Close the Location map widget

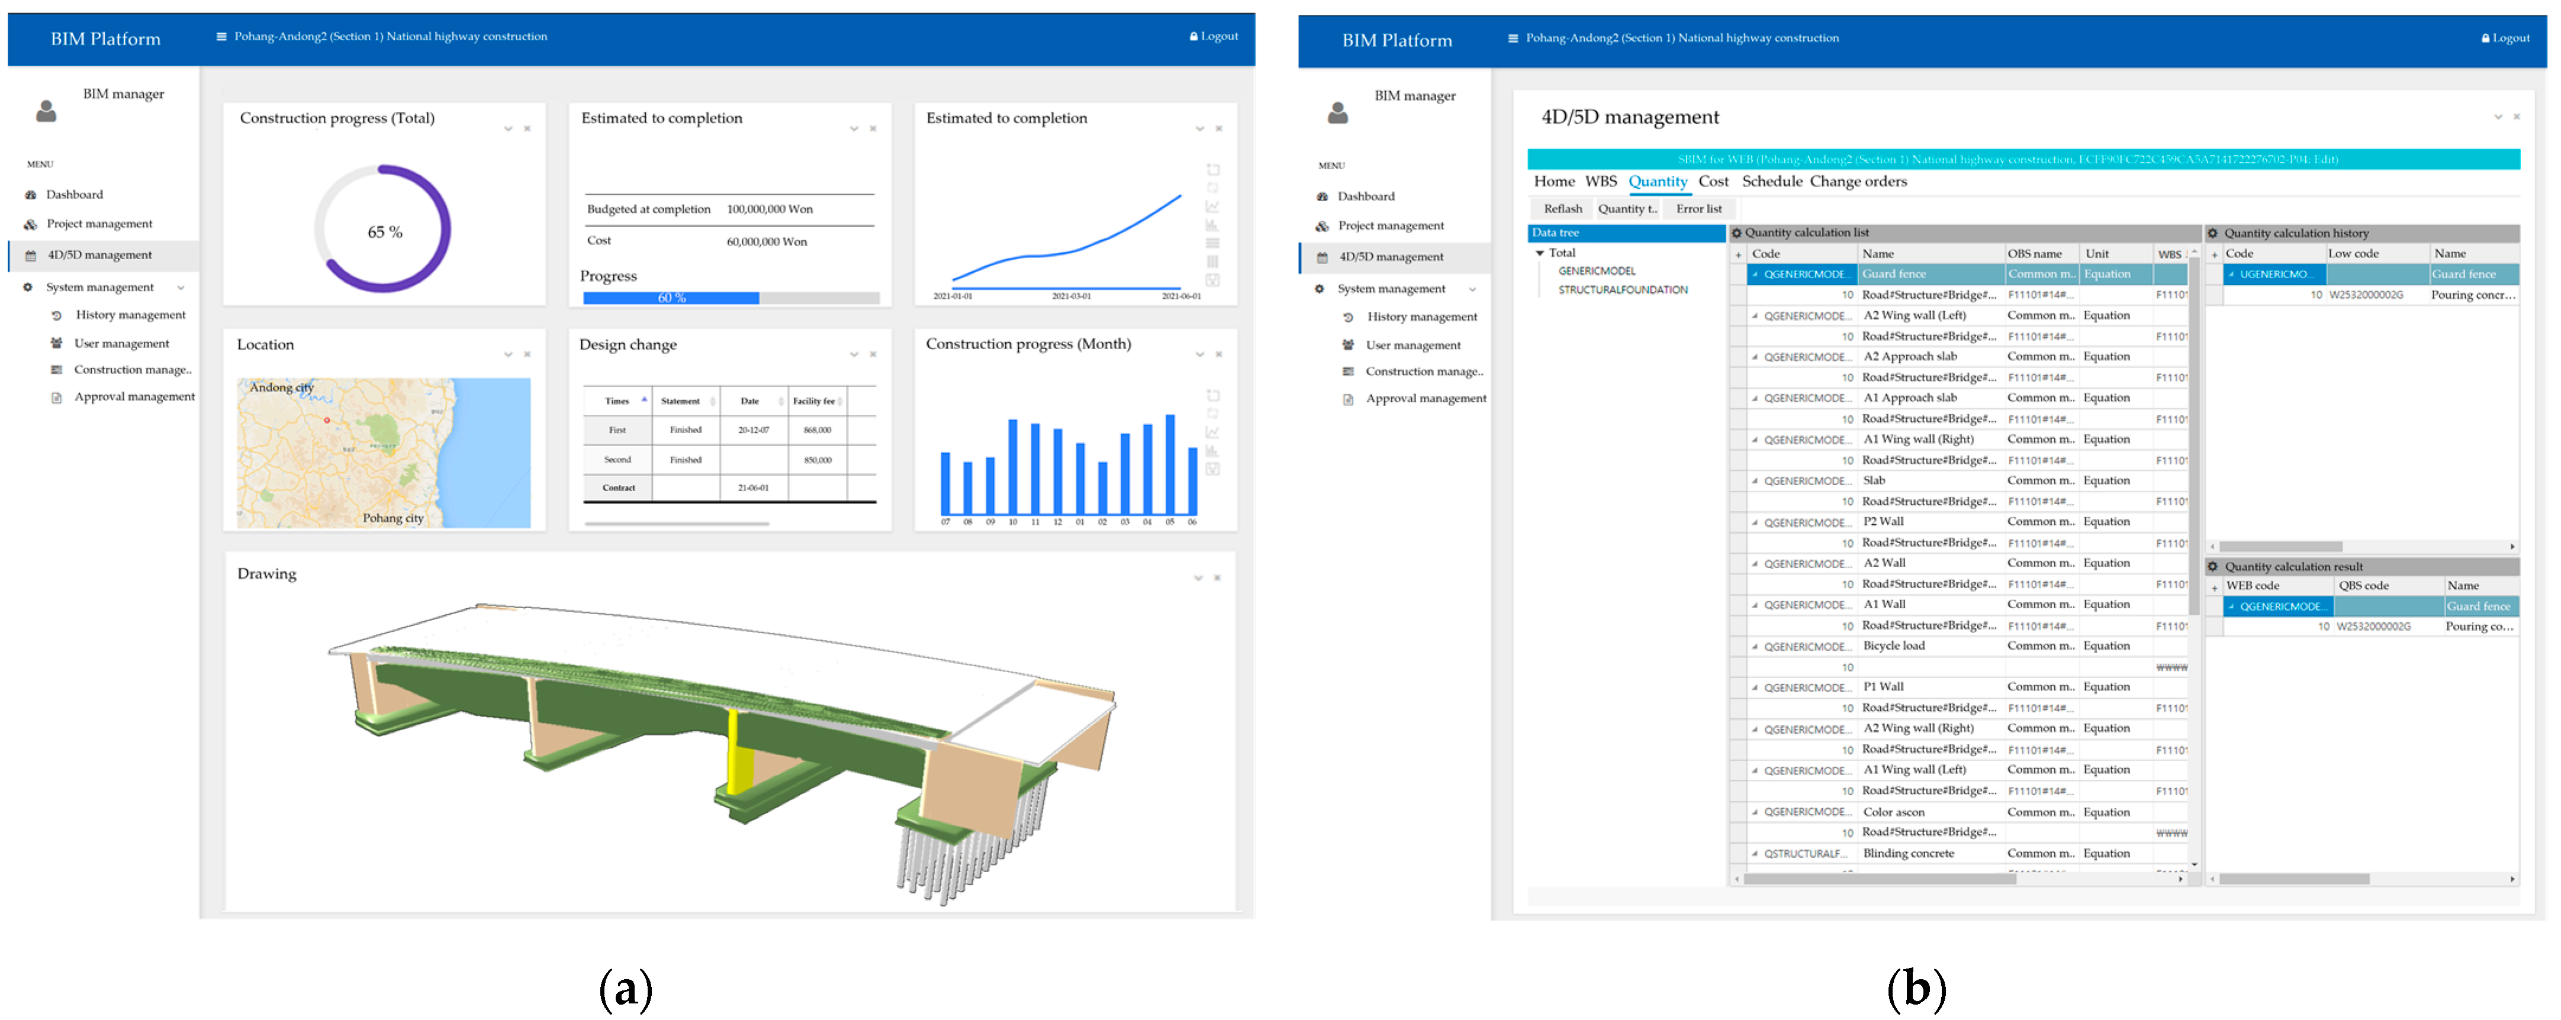point(527,354)
